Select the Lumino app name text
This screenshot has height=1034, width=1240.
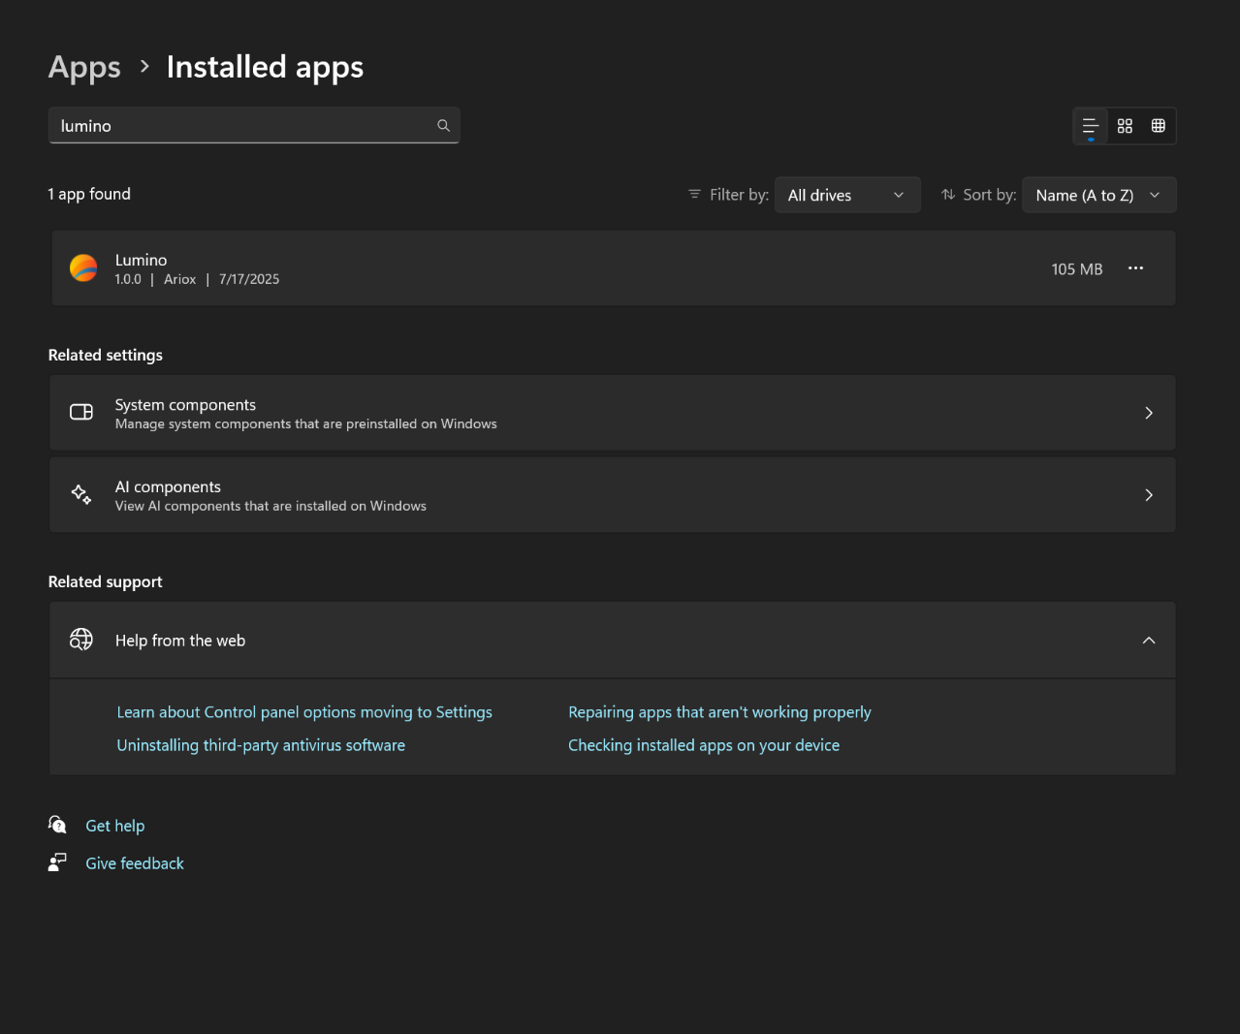pos(141,260)
